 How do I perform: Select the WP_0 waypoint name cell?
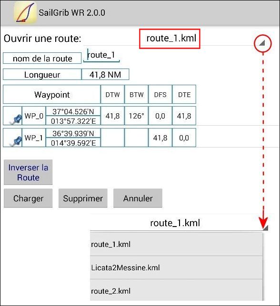coord(34,116)
